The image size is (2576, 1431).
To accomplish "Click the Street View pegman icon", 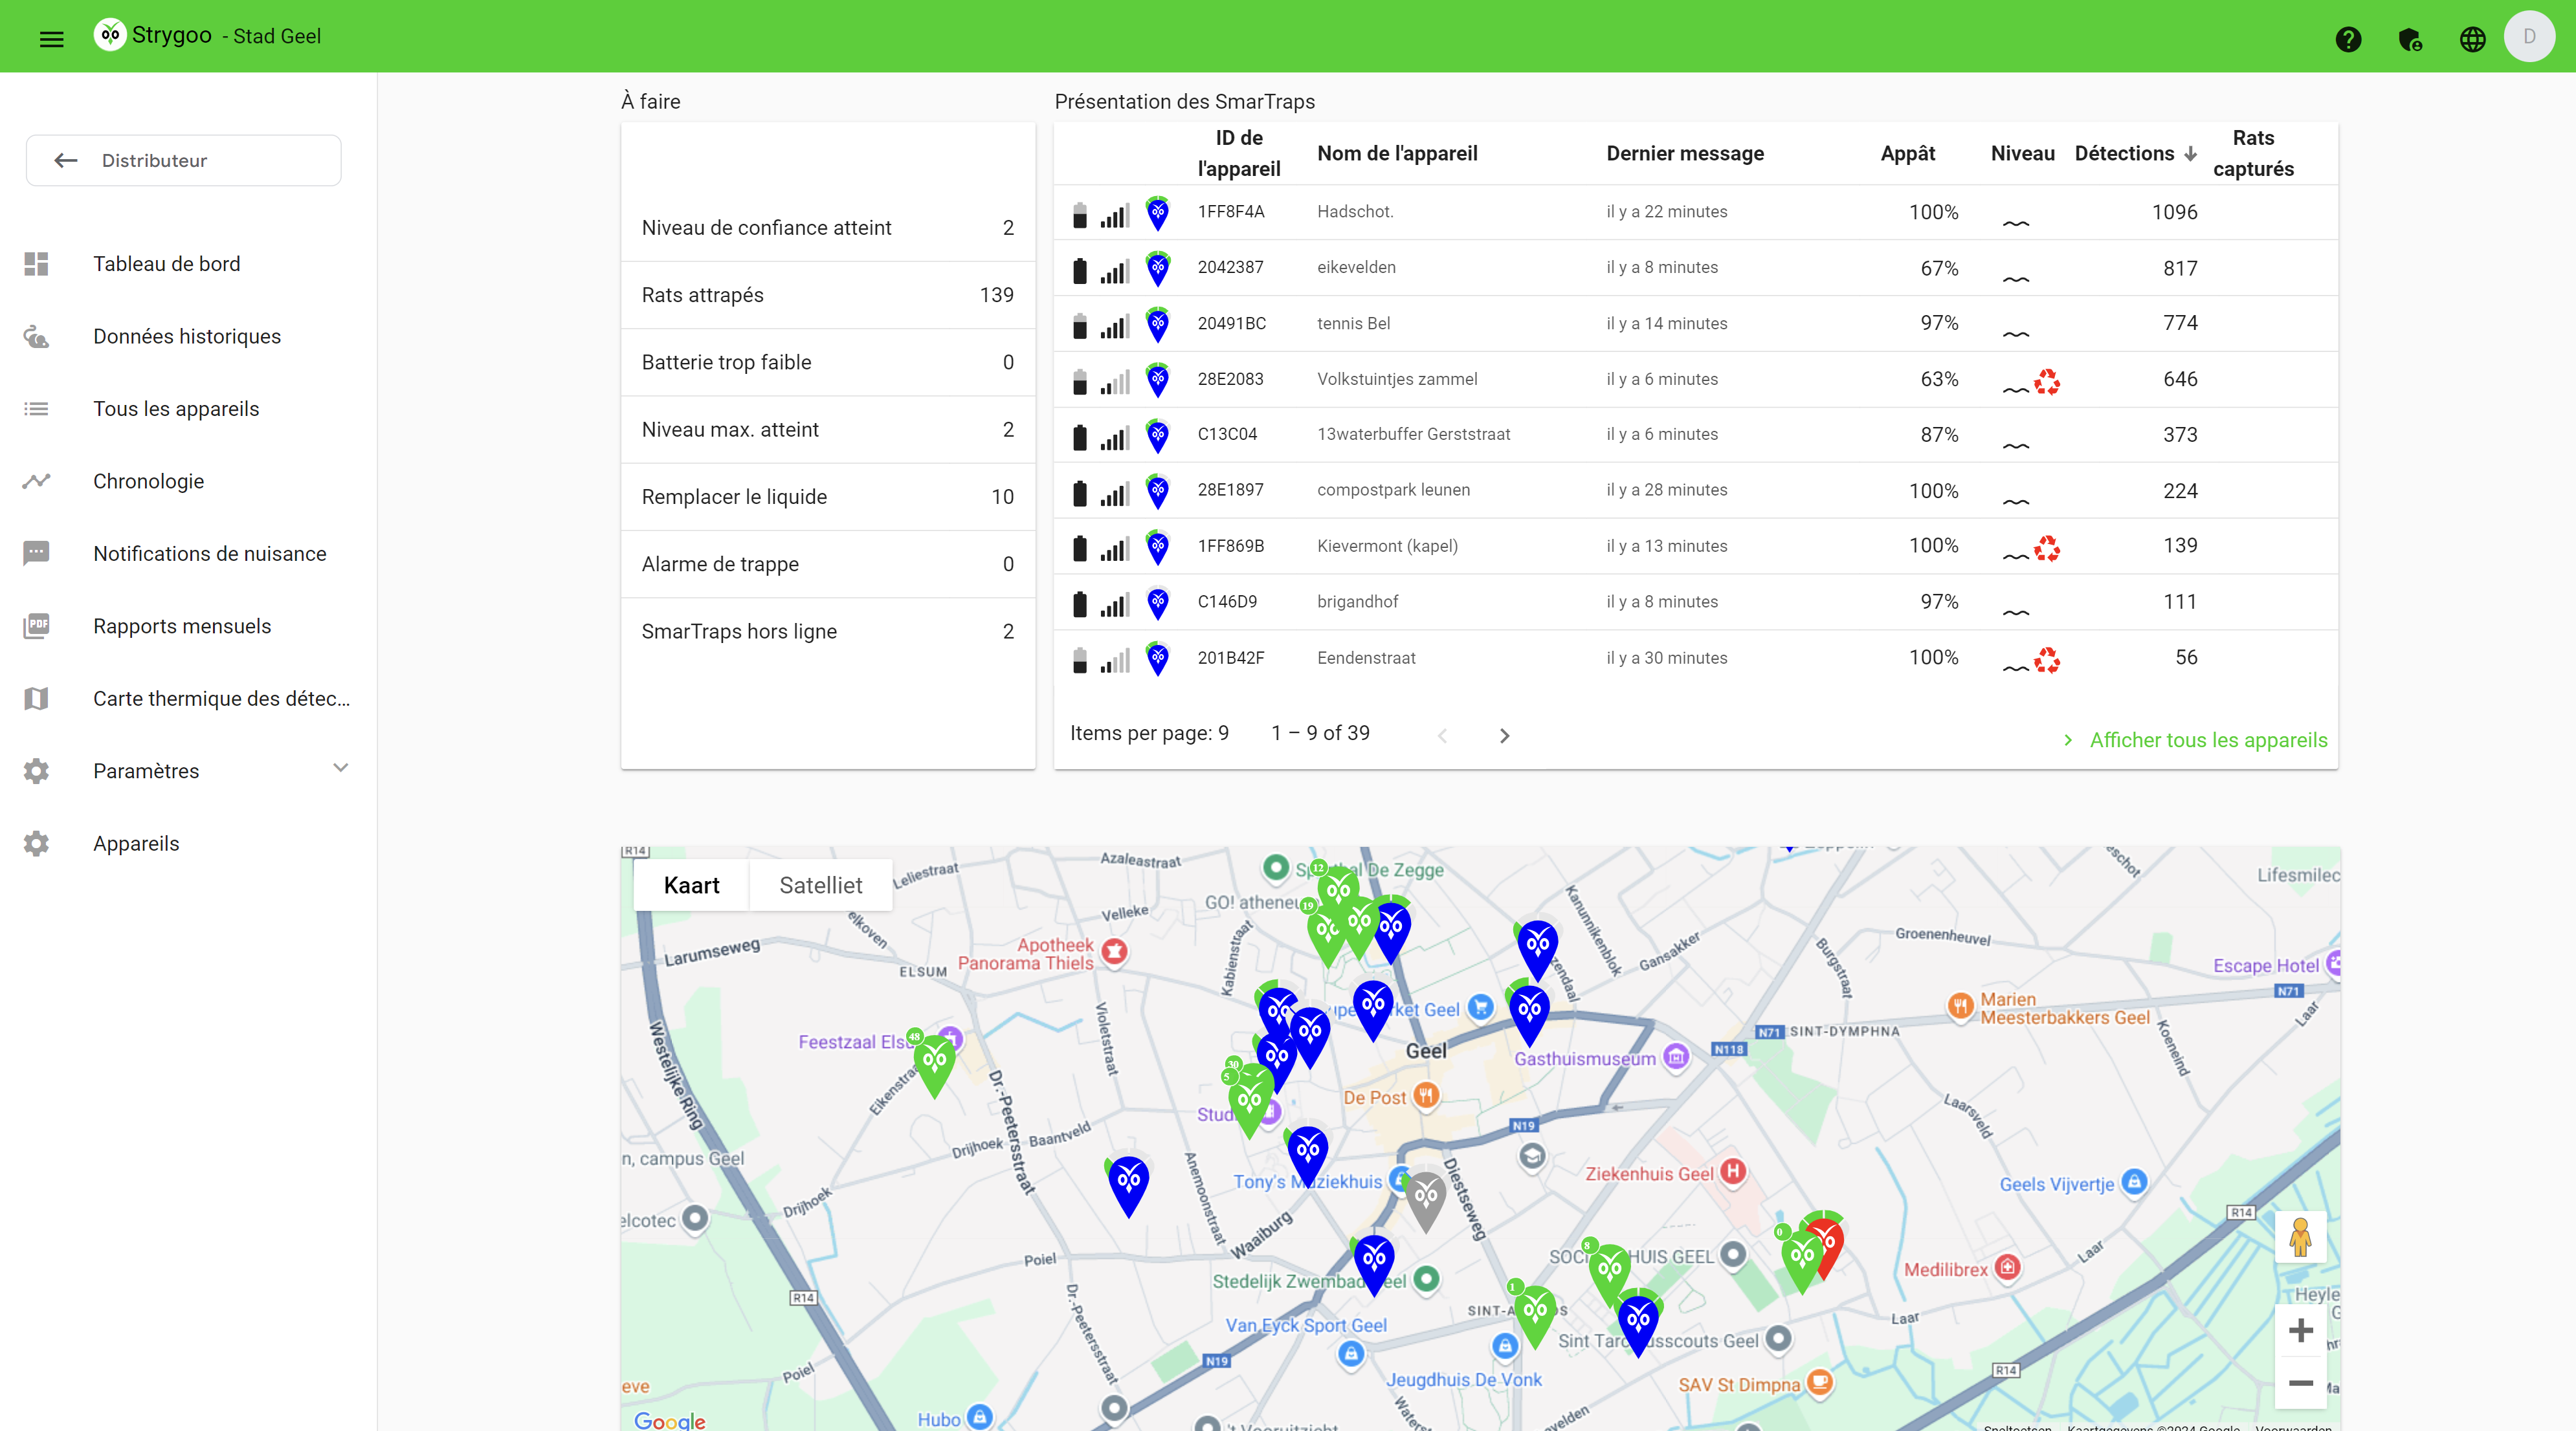I will click(x=2300, y=1237).
